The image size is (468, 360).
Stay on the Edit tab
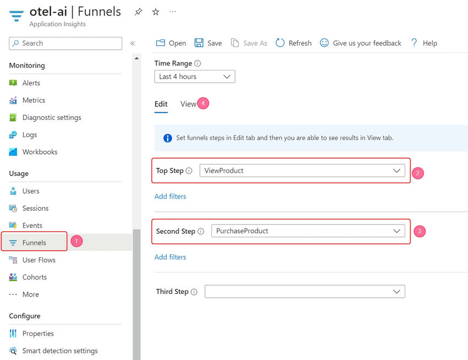pos(161,103)
